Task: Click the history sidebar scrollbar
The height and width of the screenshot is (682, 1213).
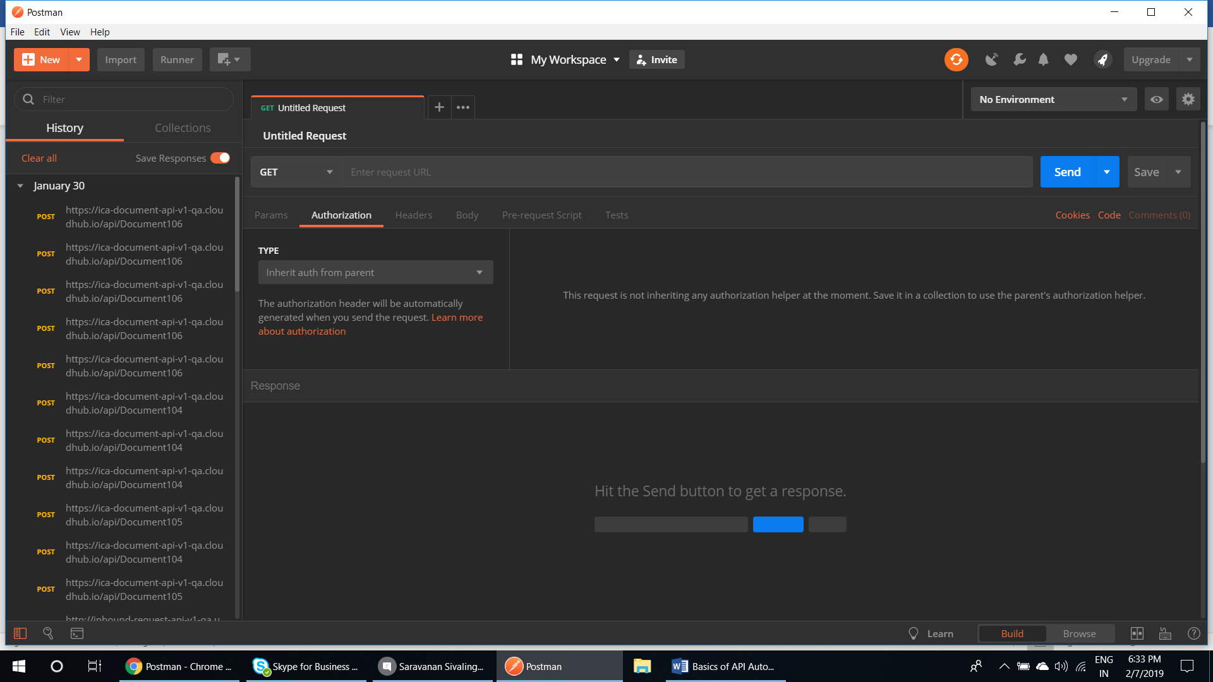Action: pyautogui.click(x=238, y=234)
